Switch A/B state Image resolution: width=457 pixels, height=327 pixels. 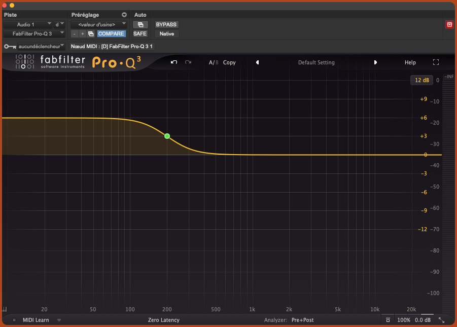(214, 62)
